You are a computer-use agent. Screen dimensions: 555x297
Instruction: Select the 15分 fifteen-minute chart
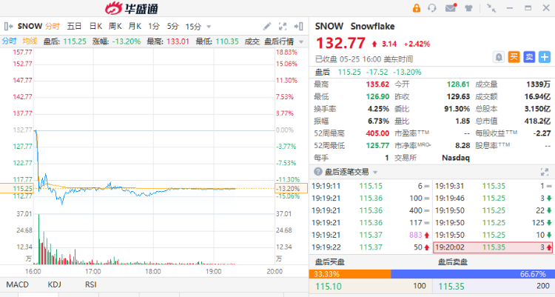[x=193, y=27]
